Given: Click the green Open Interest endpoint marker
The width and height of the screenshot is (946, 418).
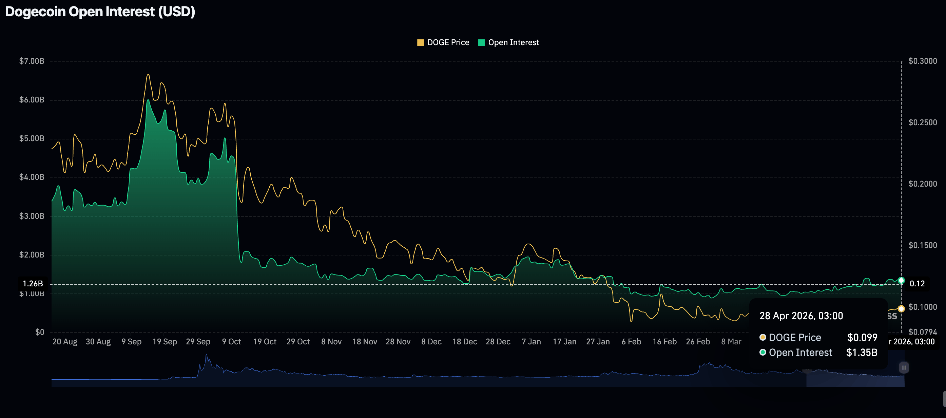Looking at the screenshot, I should coord(901,281).
